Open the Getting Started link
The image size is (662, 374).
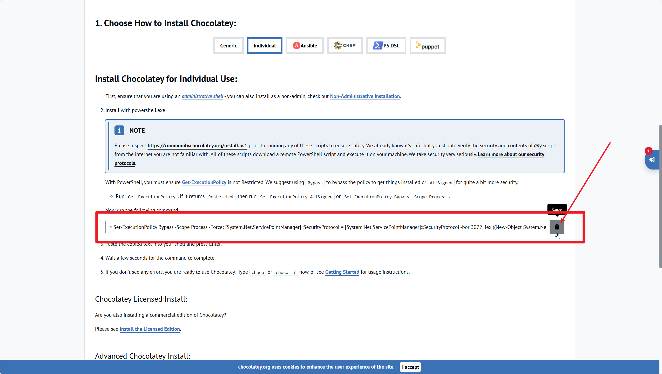click(x=342, y=272)
